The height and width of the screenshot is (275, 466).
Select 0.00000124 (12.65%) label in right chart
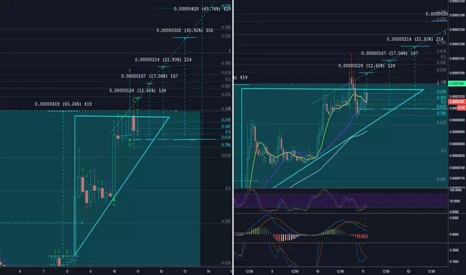[x=366, y=65]
